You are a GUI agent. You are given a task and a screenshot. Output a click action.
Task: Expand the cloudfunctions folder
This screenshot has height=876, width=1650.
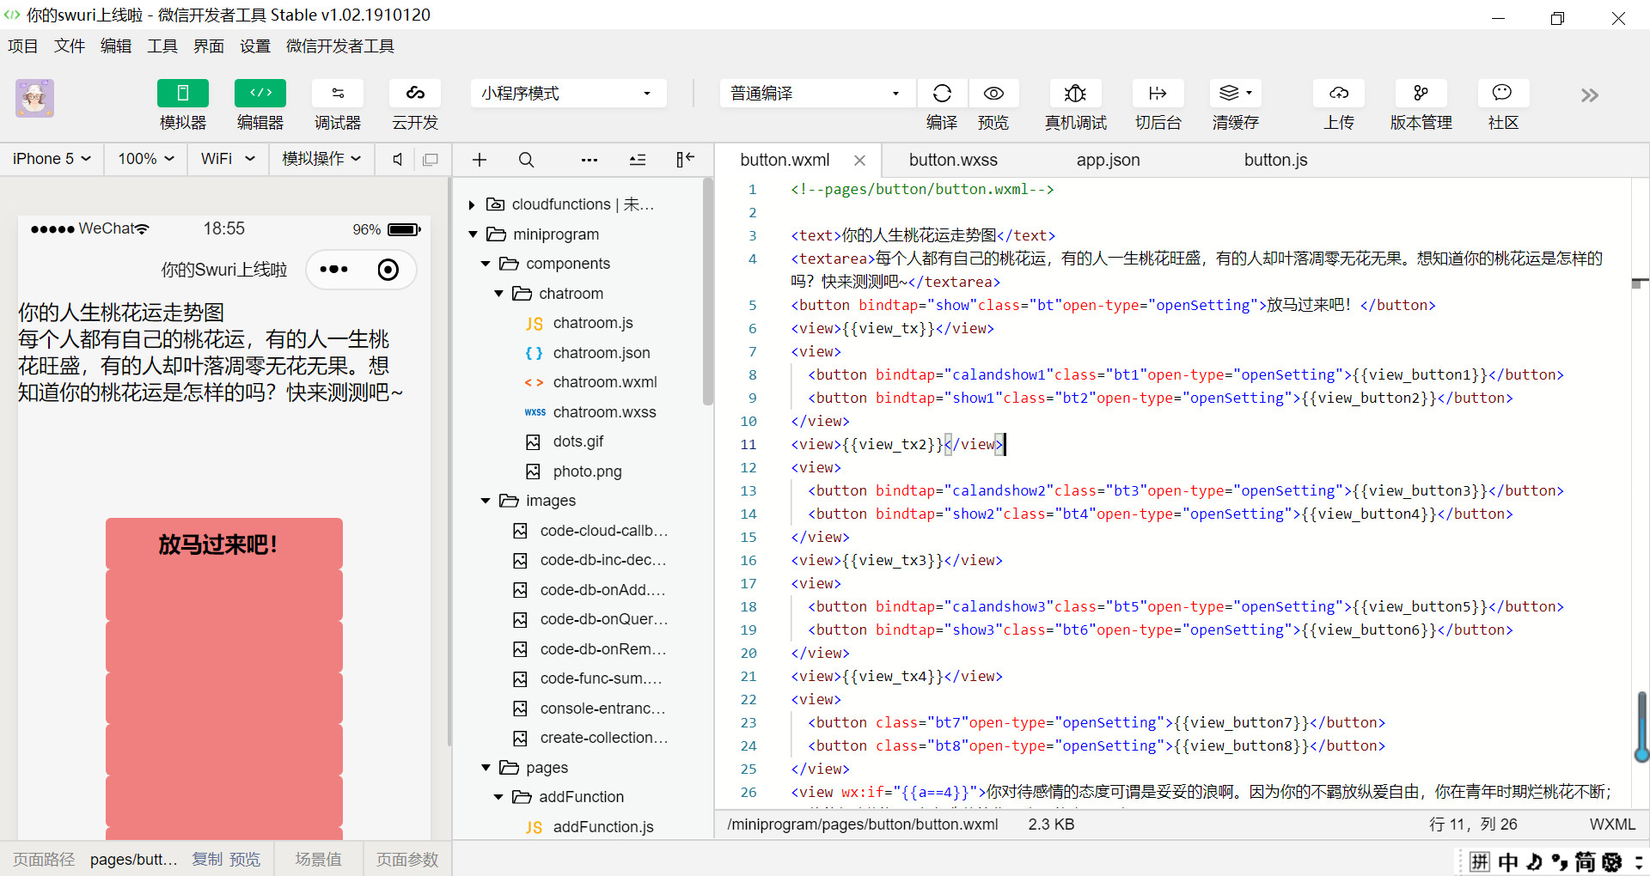point(472,204)
